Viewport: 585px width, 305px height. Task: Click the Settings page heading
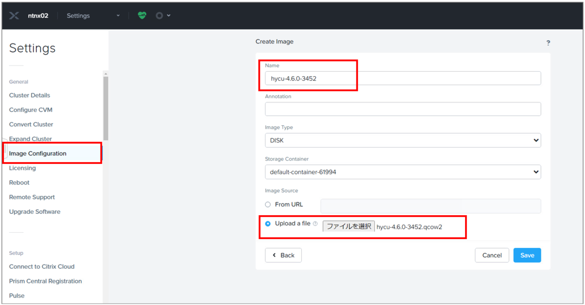33,48
